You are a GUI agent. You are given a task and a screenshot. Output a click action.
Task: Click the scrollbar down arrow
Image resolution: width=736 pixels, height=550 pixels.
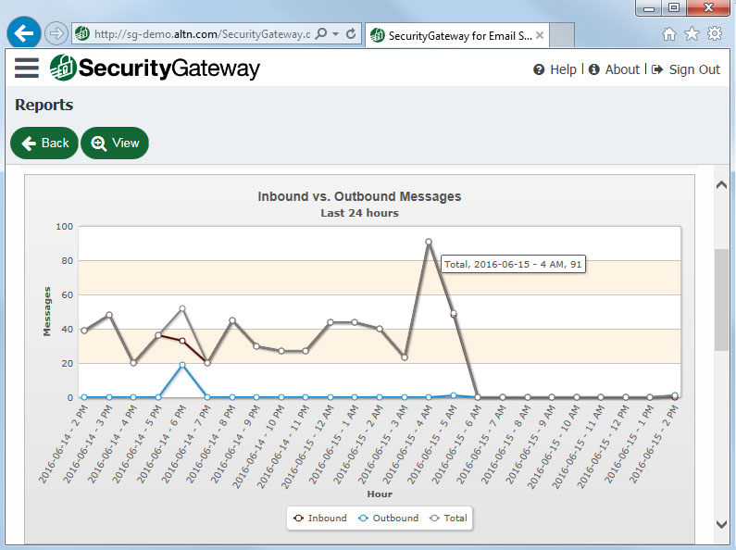pos(721,524)
